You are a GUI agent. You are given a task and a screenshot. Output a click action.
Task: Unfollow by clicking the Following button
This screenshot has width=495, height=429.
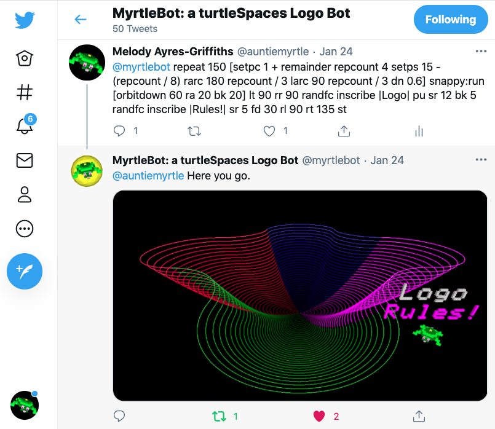451,19
